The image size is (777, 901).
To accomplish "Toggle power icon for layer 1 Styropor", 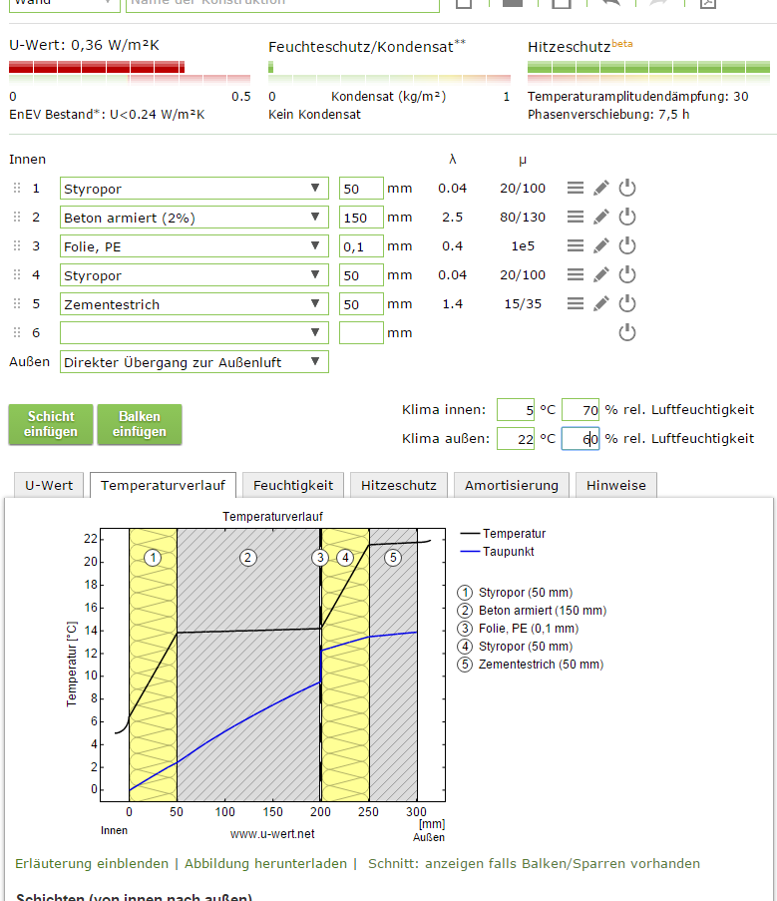I will click(x=627, y=189).
